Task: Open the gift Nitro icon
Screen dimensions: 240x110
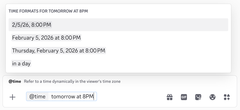Action: (169, 97)
